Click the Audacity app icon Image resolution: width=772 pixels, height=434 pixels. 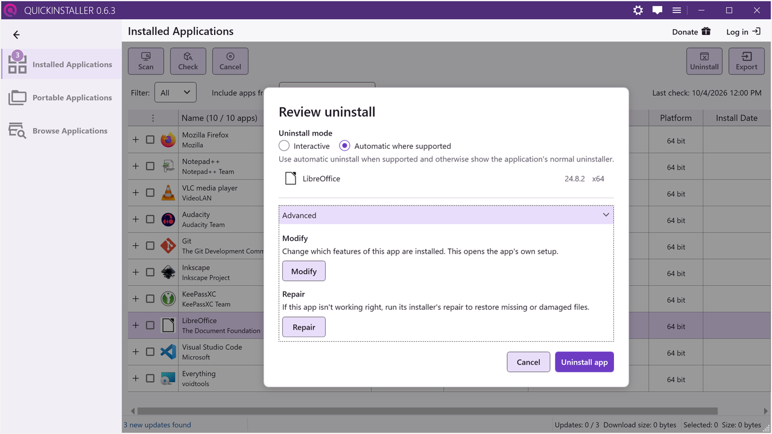pos(168,219)
